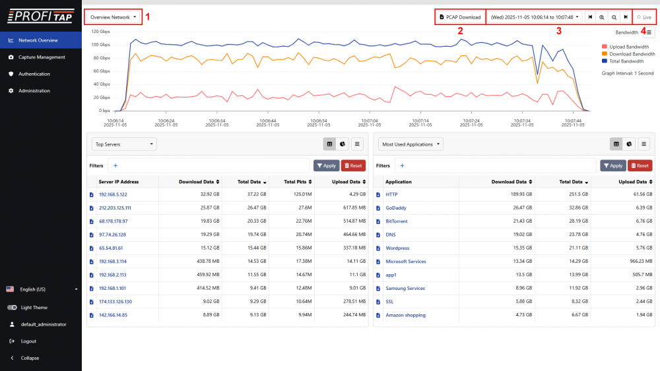The width and height of the screenshot is (660, 371).
Task: Open the date time range dropdown
Action: (535, 16)
